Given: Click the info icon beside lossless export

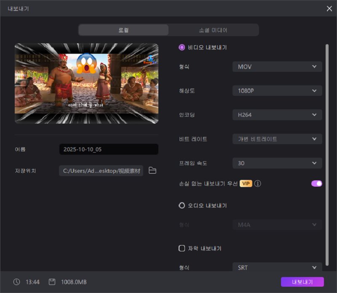Looking at the screenshot, I should tap(258, 183).
